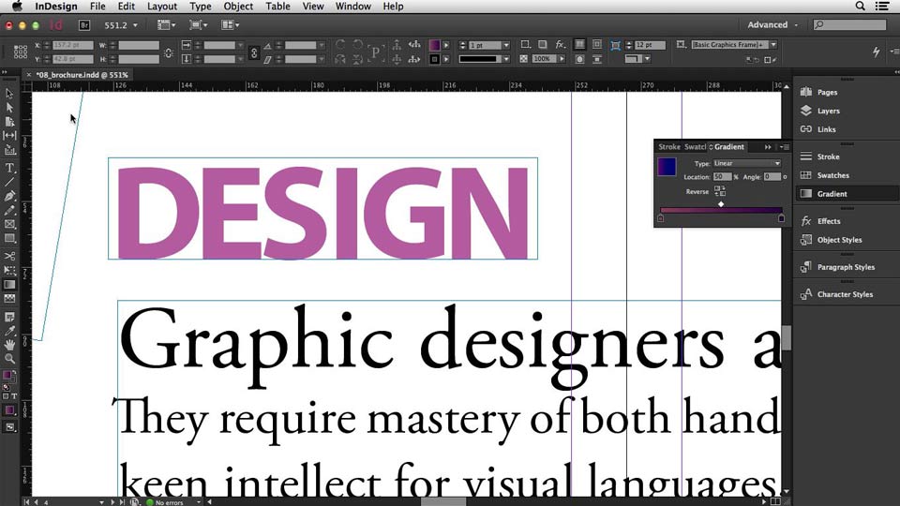Toggle constrain proportions for width and height
The width and height of the screenshot is (900, 506).
[169, 52]
